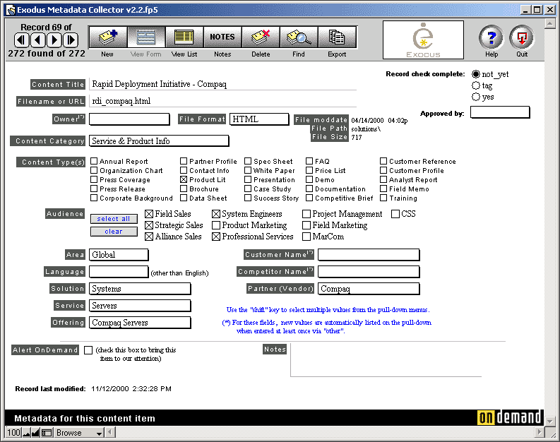This screenshot has height=442, width=560.
Task: Check the Analyst Report checkbox
Action: point(383,179)
